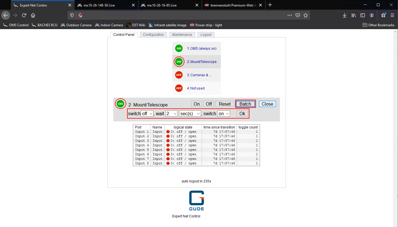Open the Maintenance tab
This screenshot has width=398, height=227.
(182, 35)
